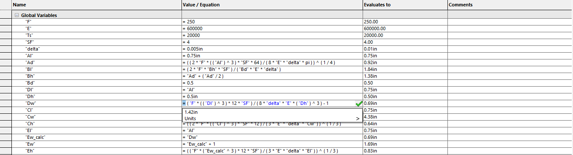Click the = 0.75in value of Al
This screenshot has height=155, width=573.
point(272,56)
